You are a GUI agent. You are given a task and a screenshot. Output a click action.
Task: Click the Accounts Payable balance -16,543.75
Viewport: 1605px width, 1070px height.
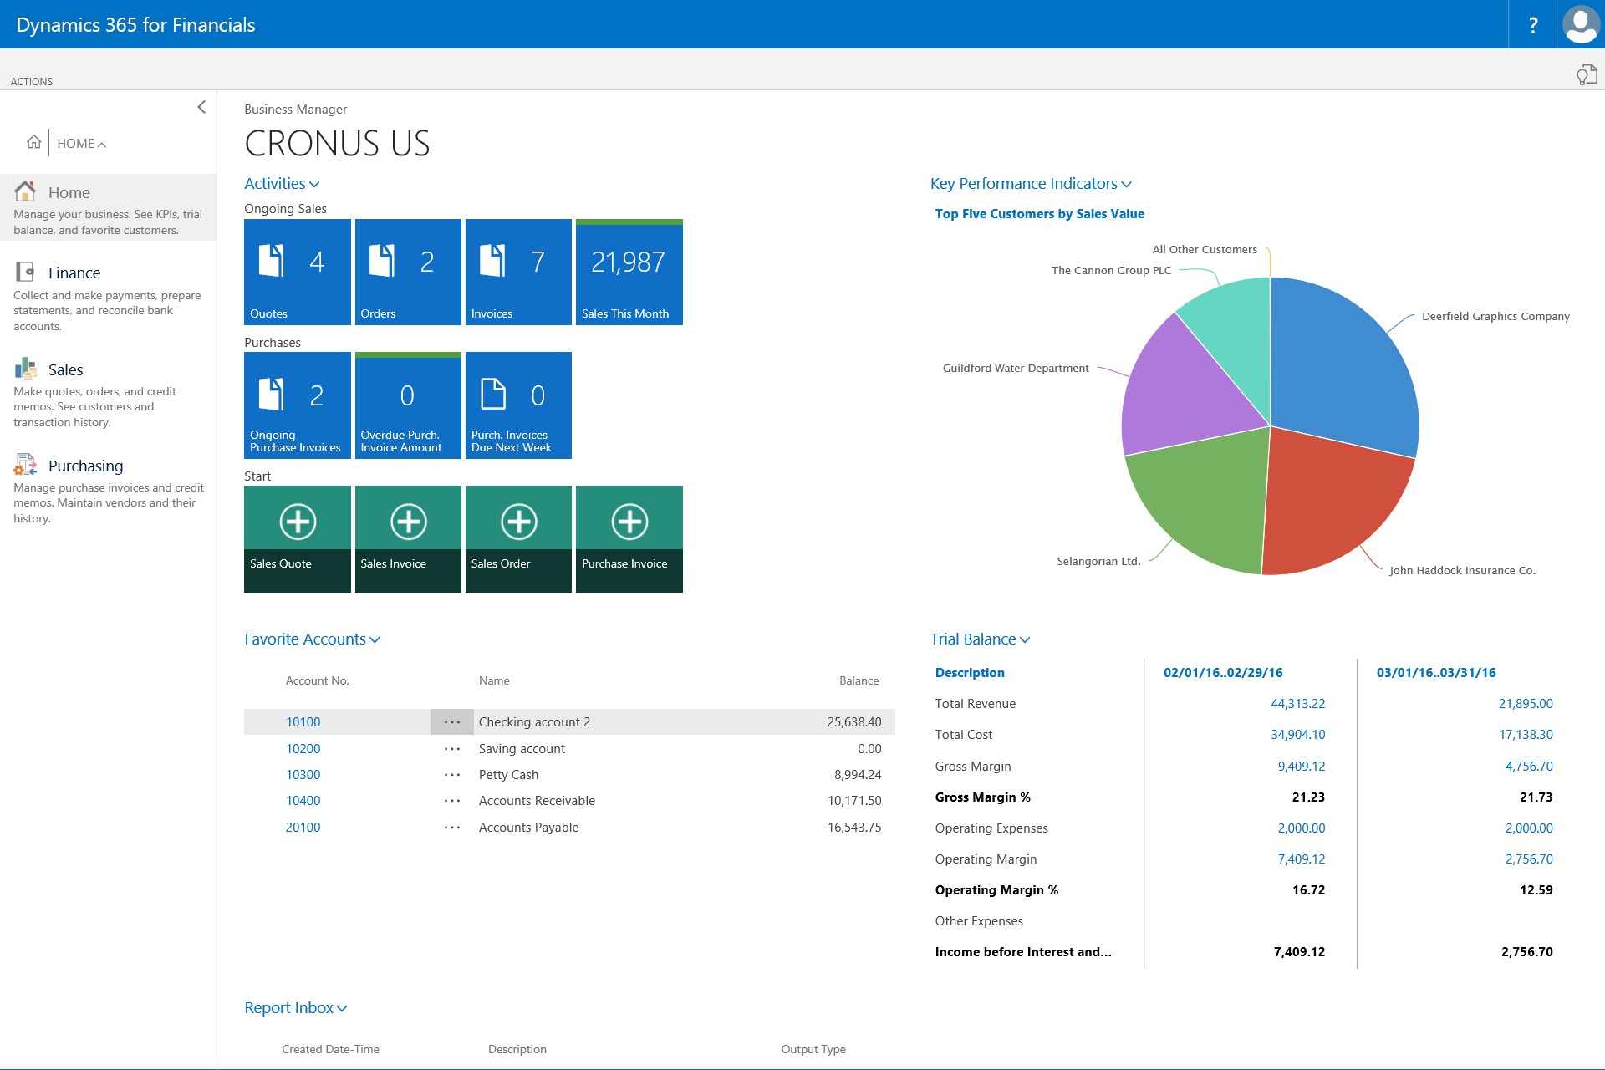pyautogui.click(x=852, y=828)
